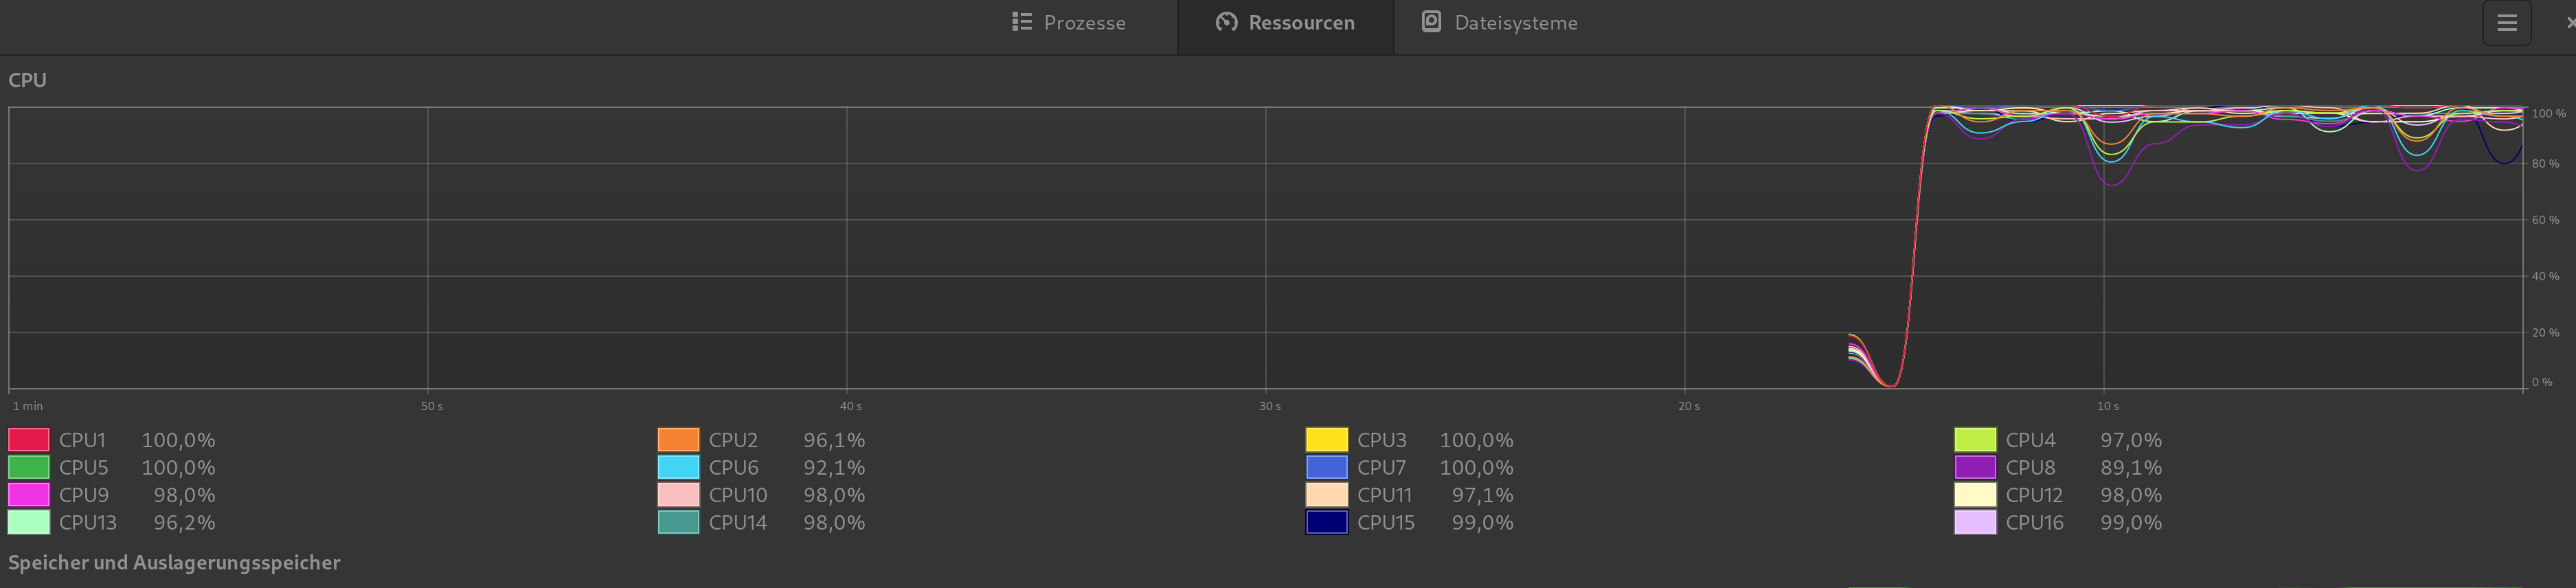The image size is (2576, 588).
Task: Click the CPU5 green color swatch
Action: (x=29, y=467)
